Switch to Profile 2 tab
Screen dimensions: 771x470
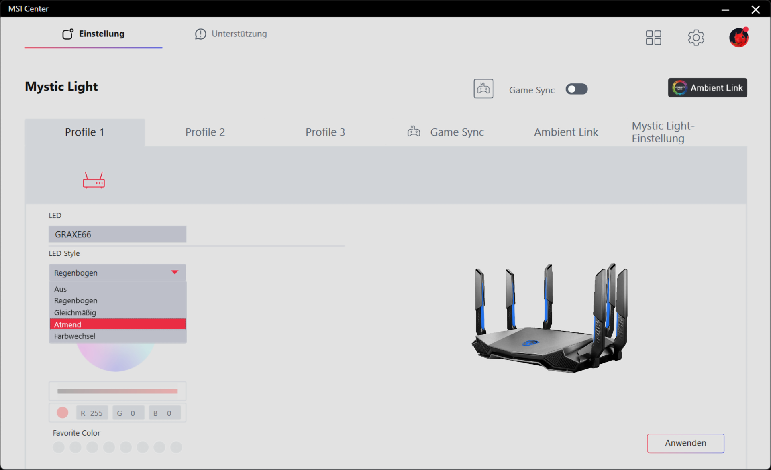click(x=205, y=132)
